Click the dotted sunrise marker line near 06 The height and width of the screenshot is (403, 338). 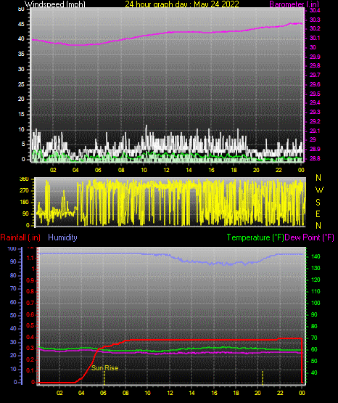[x=104, y=377]
